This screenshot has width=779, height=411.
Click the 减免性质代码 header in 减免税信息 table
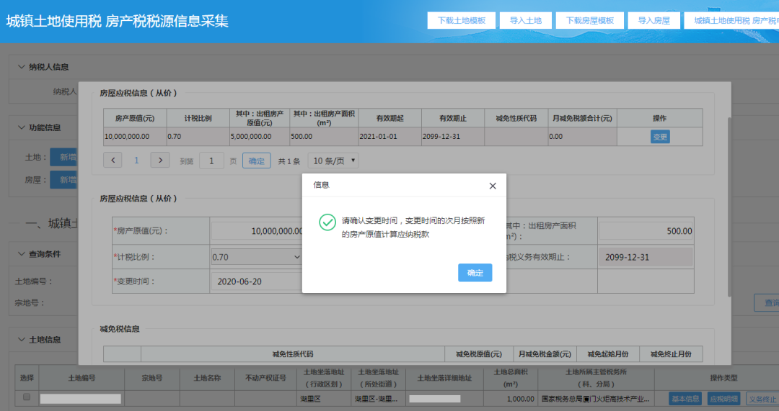click(293, 354)
